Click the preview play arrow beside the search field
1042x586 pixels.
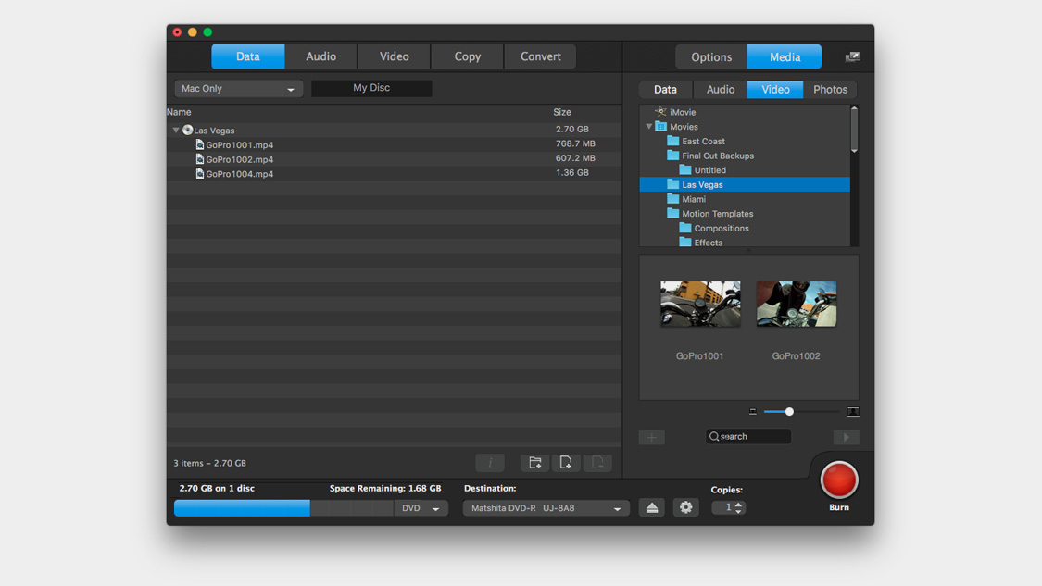tap(846, 436)
